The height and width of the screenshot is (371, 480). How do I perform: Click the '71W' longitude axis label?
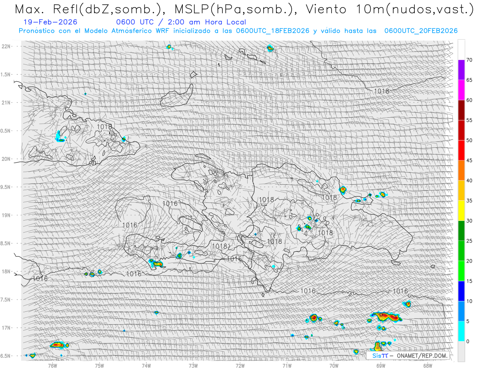[x=287, y=365]
